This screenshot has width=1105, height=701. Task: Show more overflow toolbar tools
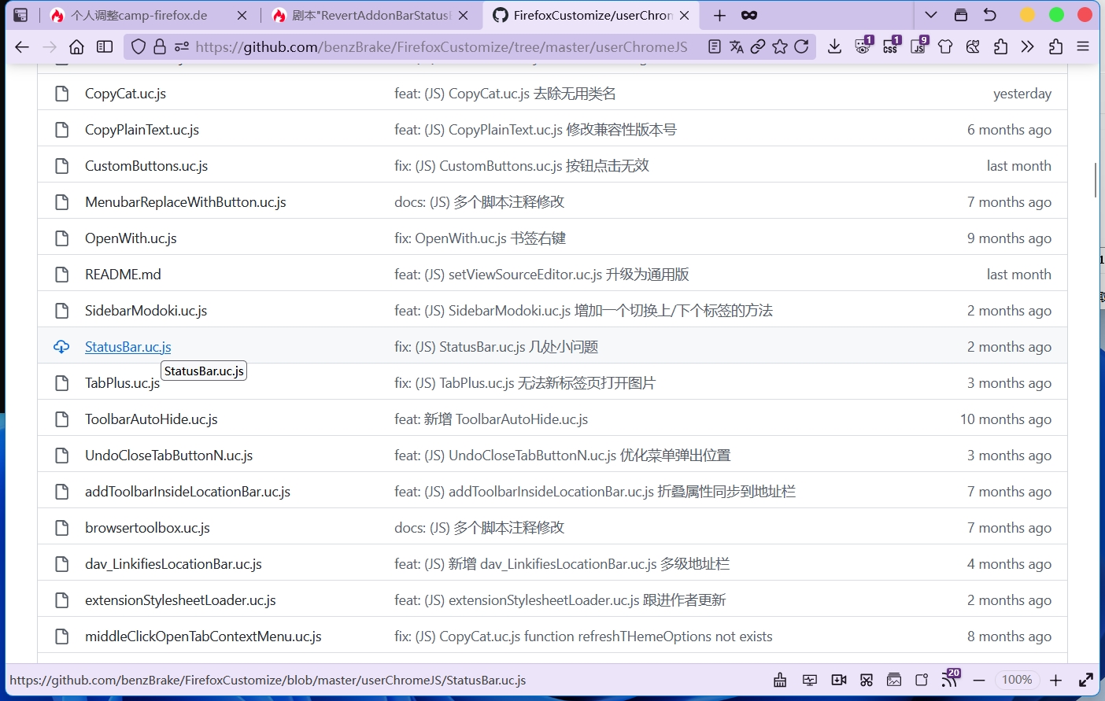coord(1028,47)
